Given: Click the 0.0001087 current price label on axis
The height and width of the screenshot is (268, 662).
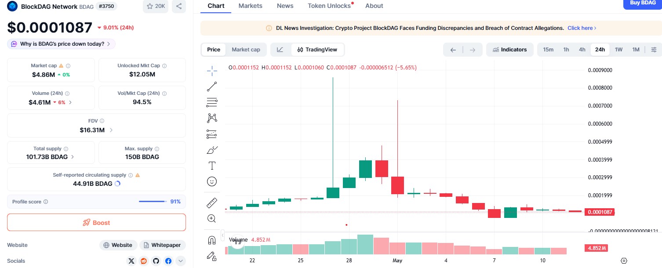Looking at the screenshot, I should tap(600, 212).
